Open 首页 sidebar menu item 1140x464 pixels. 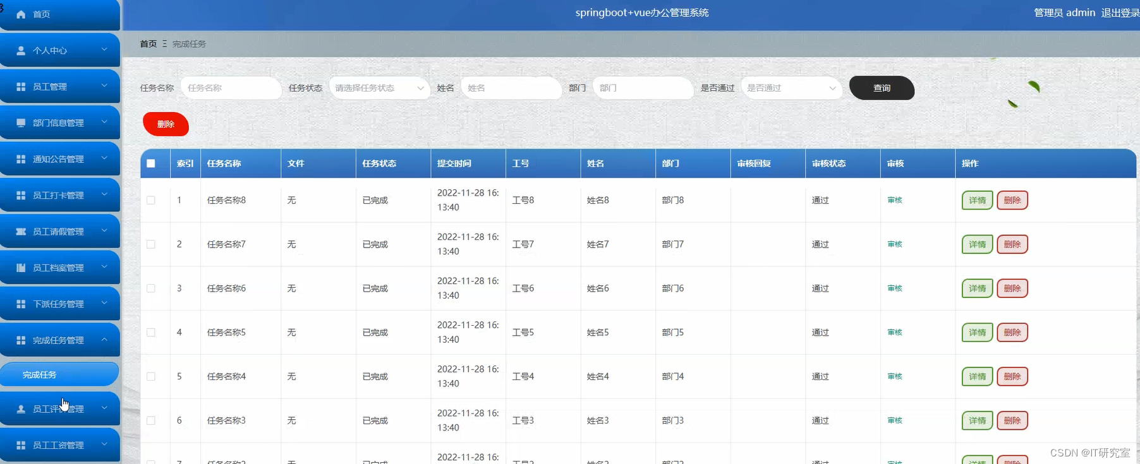coord(60,14)
